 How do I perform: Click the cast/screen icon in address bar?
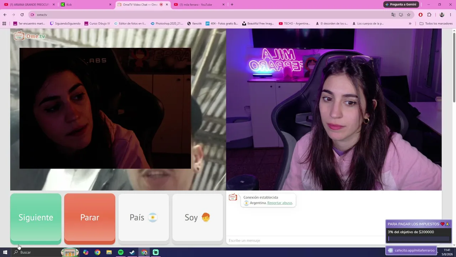(x=401, y=15)
